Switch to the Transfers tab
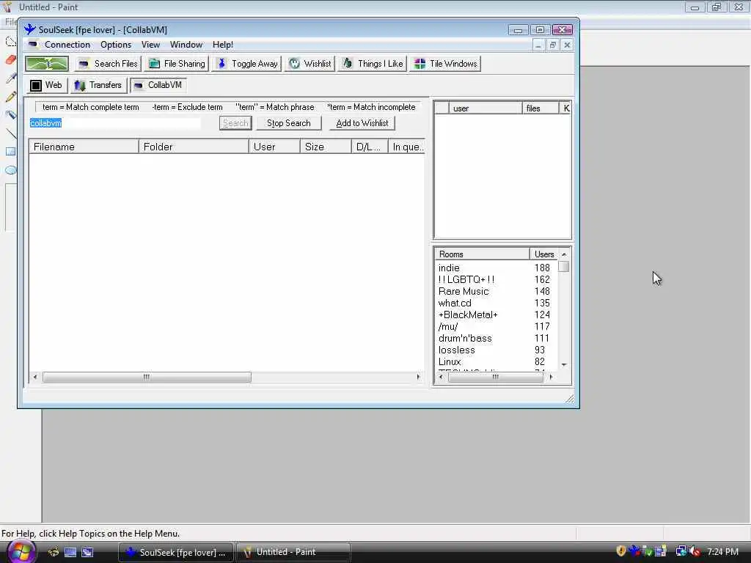This screenshot has height=563, width=751. click(x=98, y=85)
